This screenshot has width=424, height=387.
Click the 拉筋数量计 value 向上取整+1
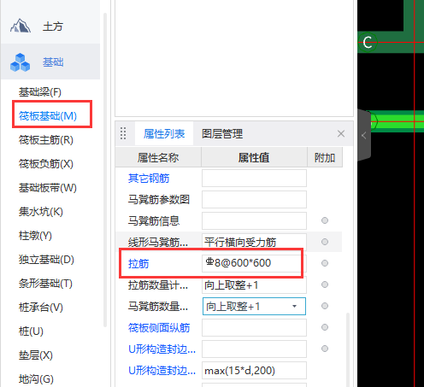pyautogui.click(x=254, y=284)
